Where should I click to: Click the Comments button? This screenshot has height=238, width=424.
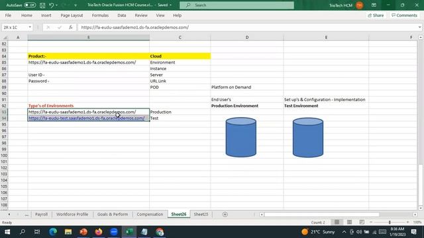404,15
